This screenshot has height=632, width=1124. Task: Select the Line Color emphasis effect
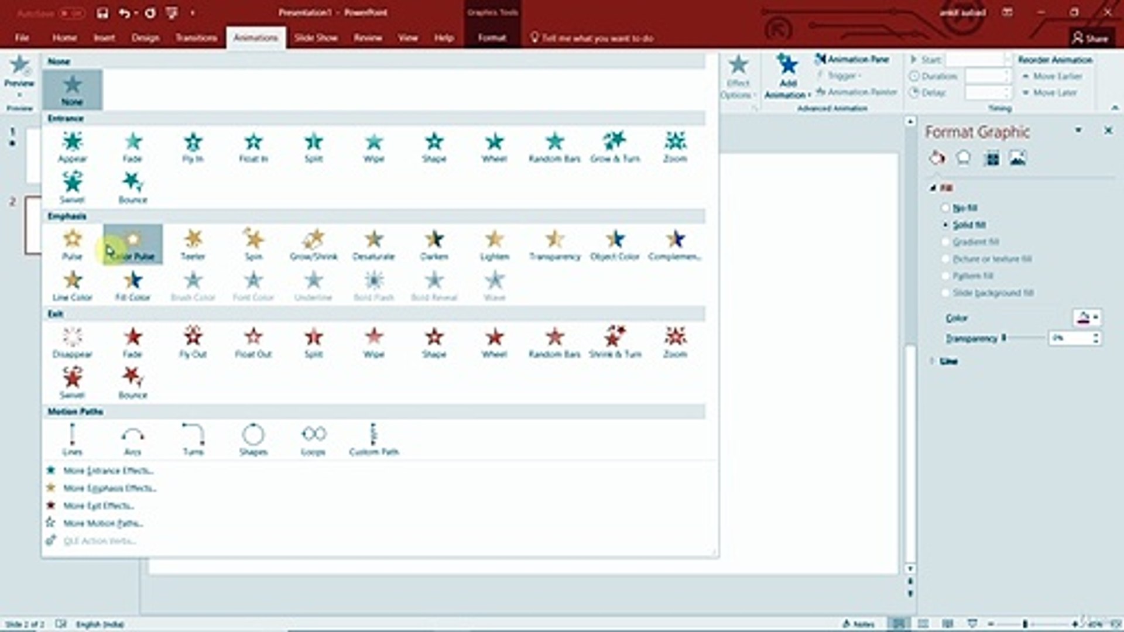tap(73, 286)
